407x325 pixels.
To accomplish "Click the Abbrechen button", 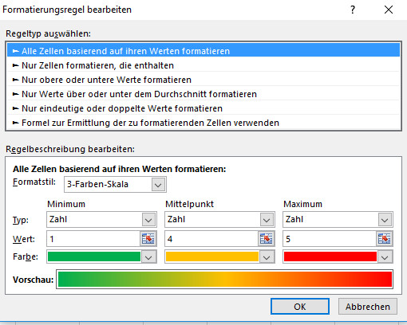I will tap(368, 307).
